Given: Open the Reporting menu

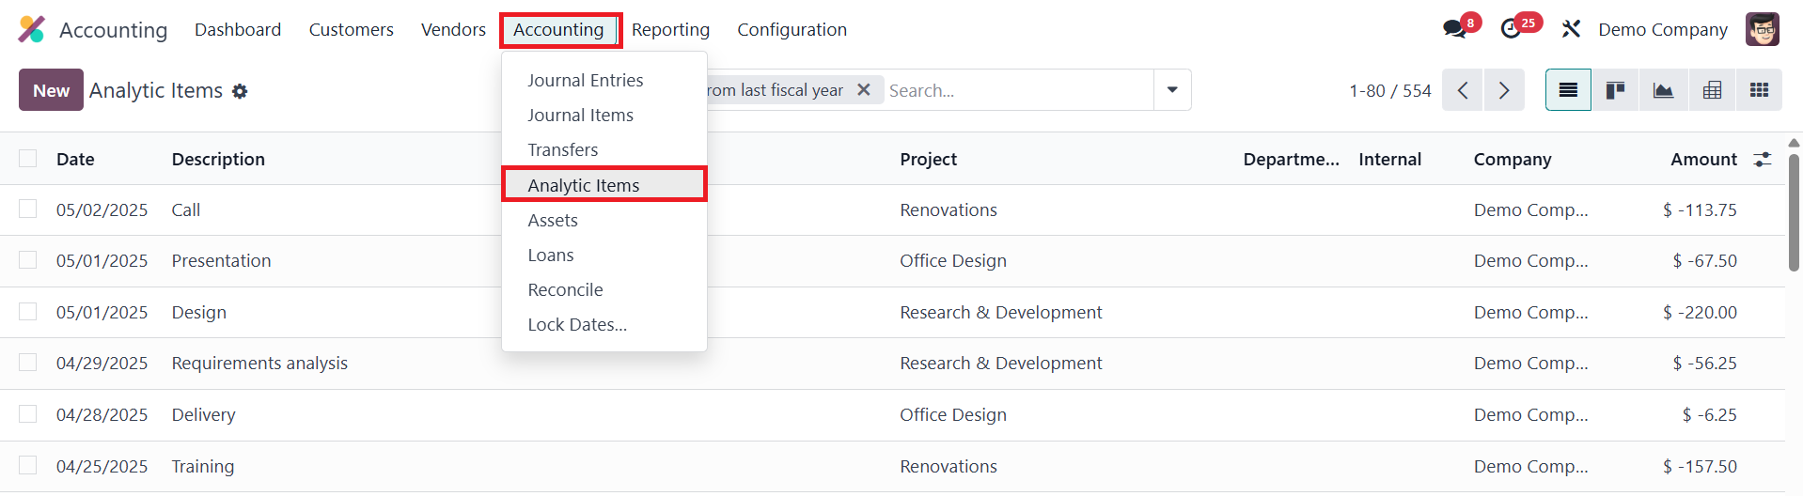Looking at the screenshot, I should (x=670, y=30).
